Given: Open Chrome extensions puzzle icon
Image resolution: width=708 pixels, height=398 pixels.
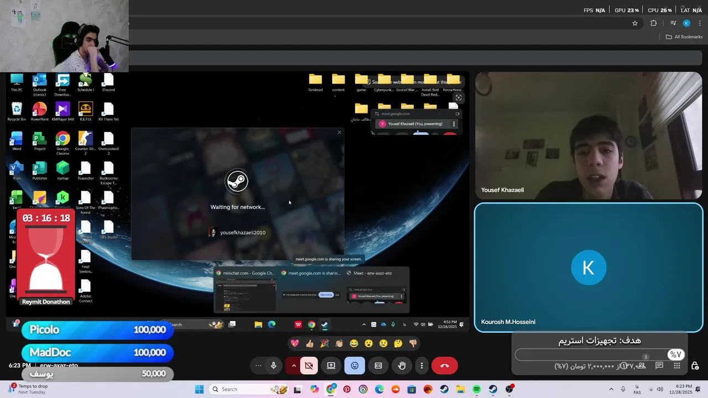Looking at the screenshot, I should click(654, 23).
